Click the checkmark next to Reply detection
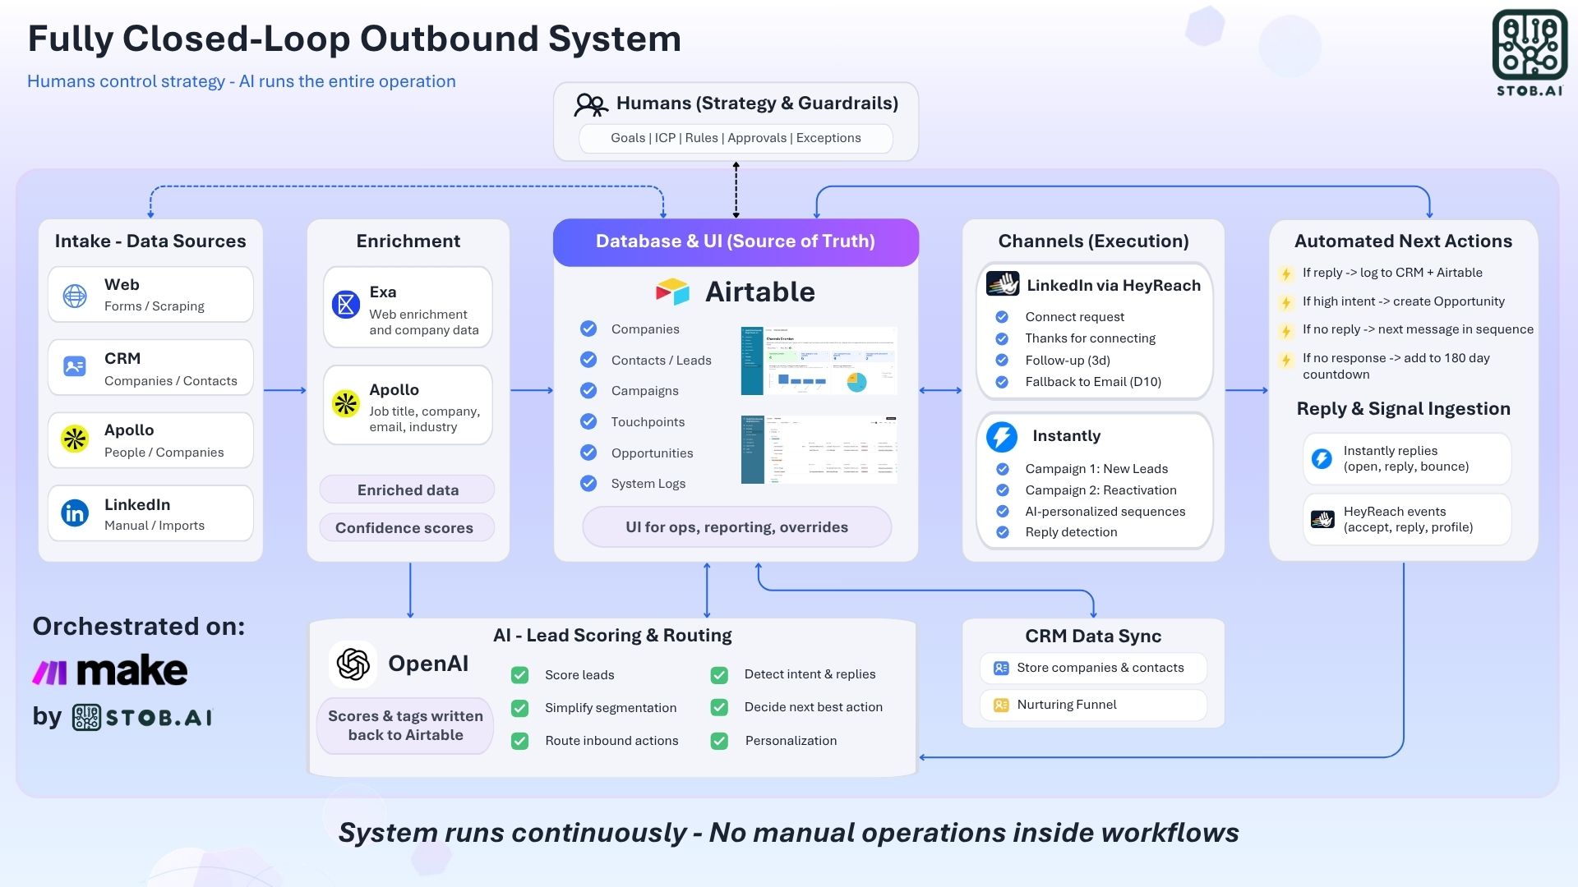The width and height of the screenshot is (1578, 887). click(x=1003, y=532)
